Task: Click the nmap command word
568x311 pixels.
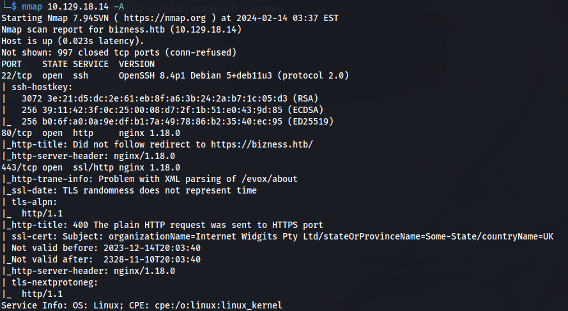Action: 32,6
